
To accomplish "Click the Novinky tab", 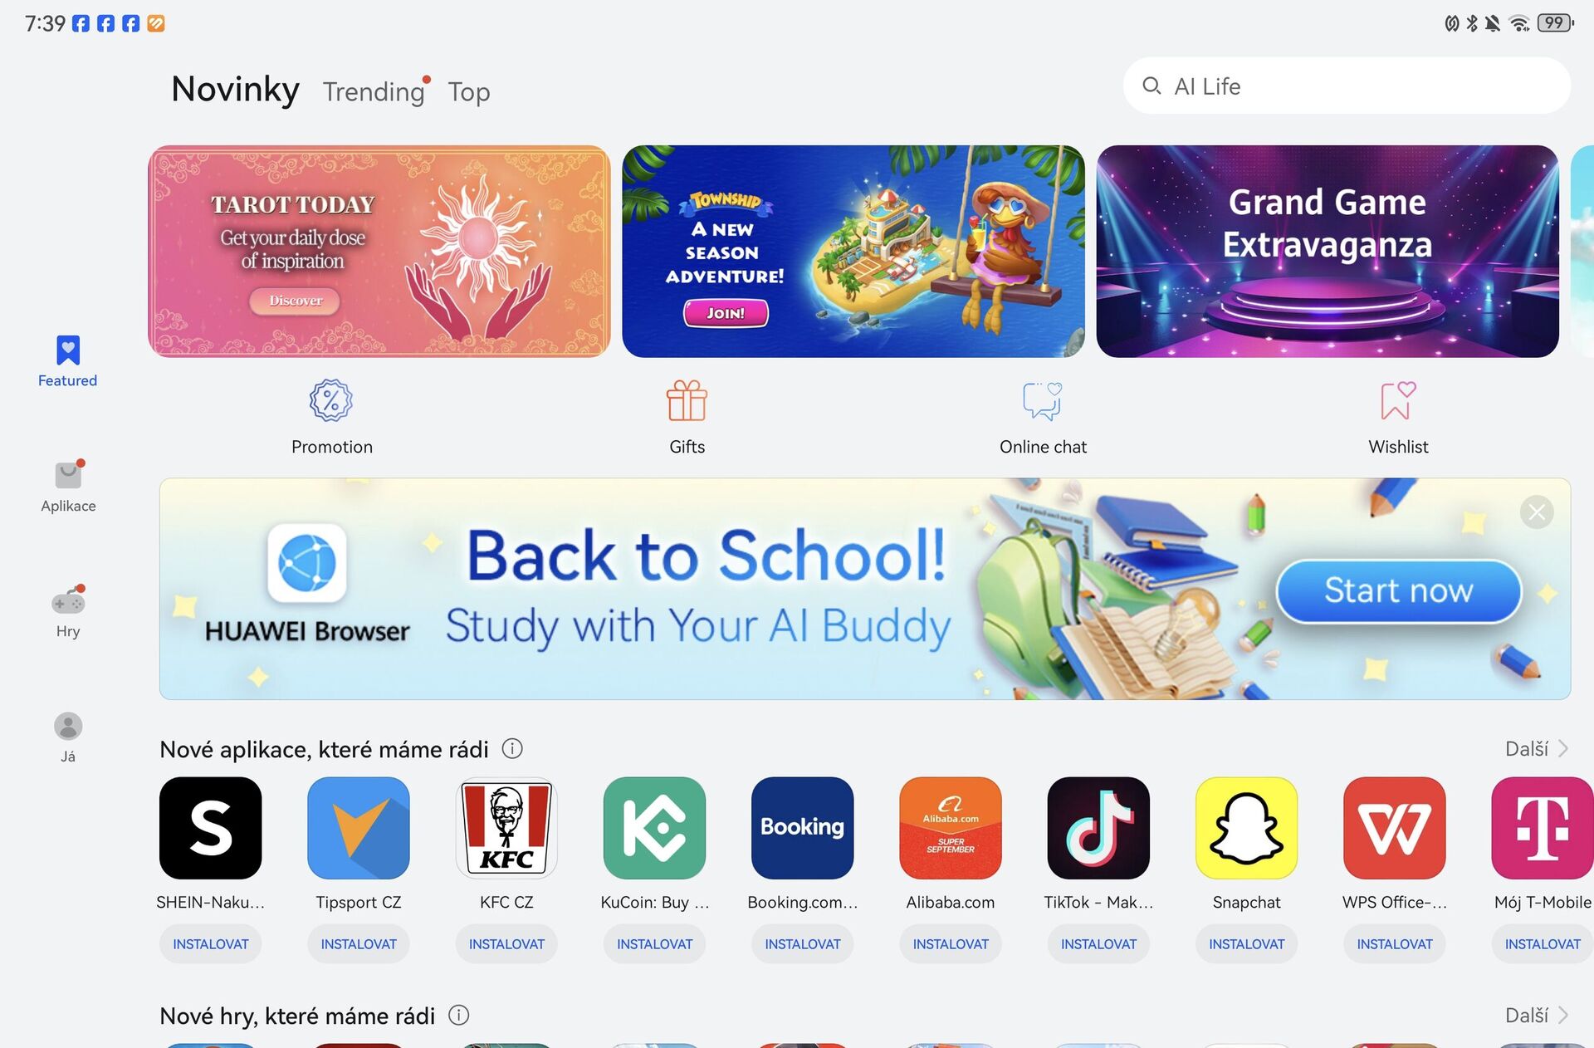I will pos(235,89).
